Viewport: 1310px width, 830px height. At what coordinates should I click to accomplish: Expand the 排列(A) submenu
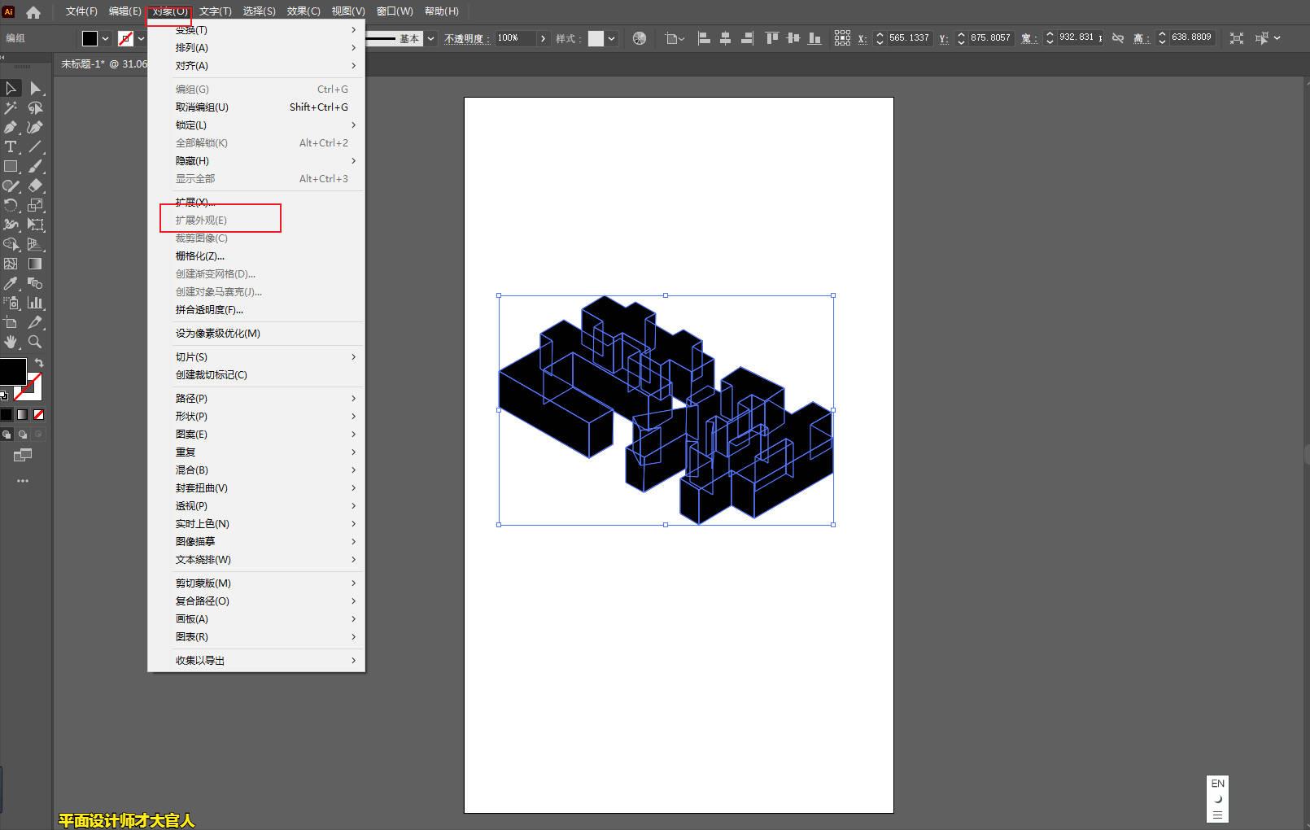[x=256, y=48]
